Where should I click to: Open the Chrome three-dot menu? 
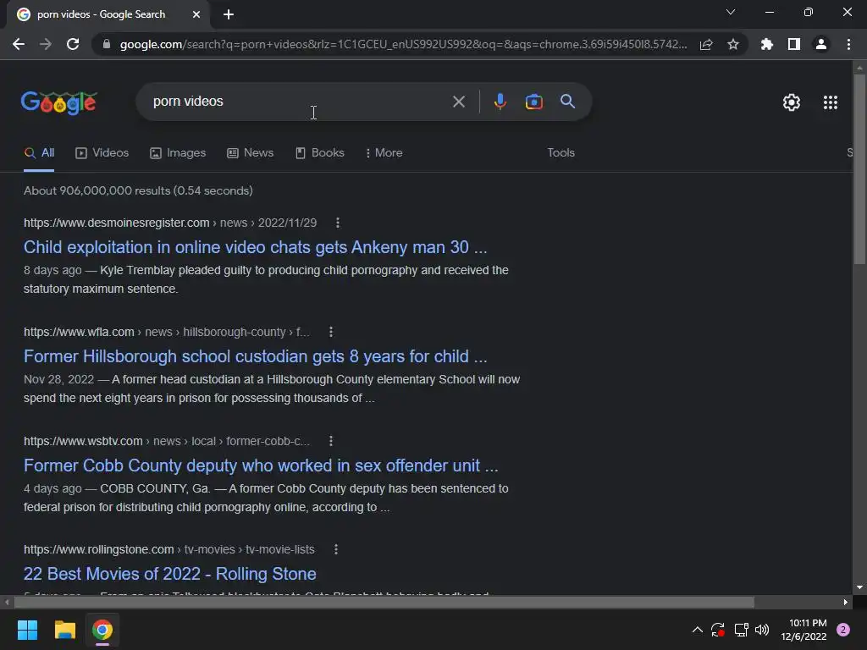(848, 44)
